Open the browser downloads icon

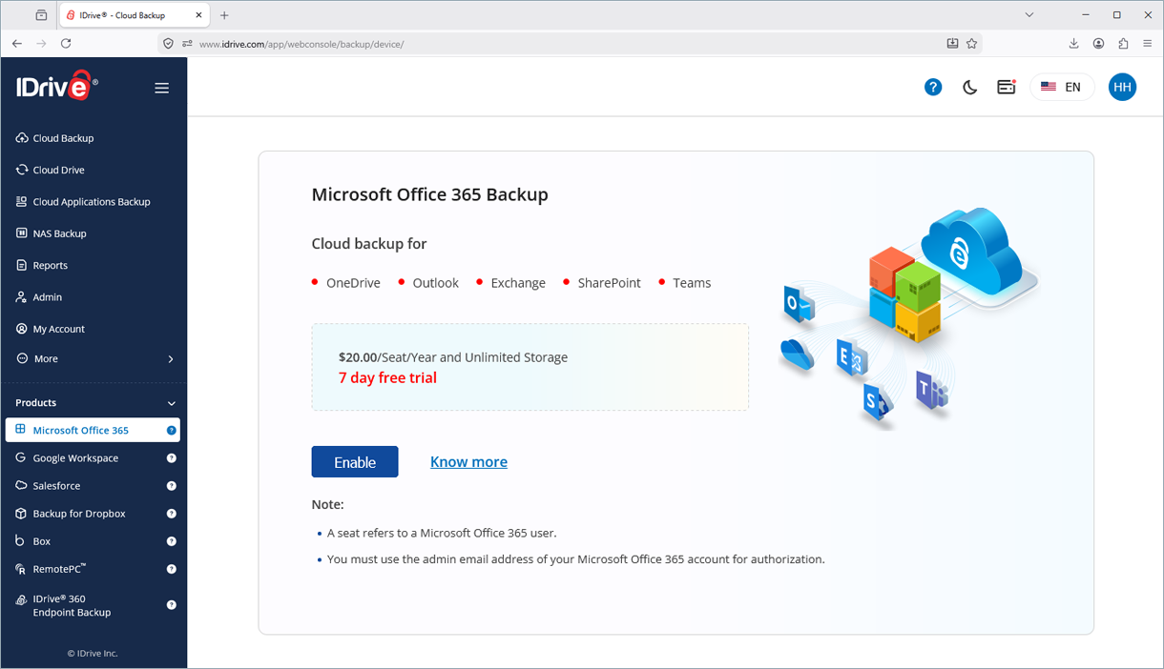coord(1073,44)
